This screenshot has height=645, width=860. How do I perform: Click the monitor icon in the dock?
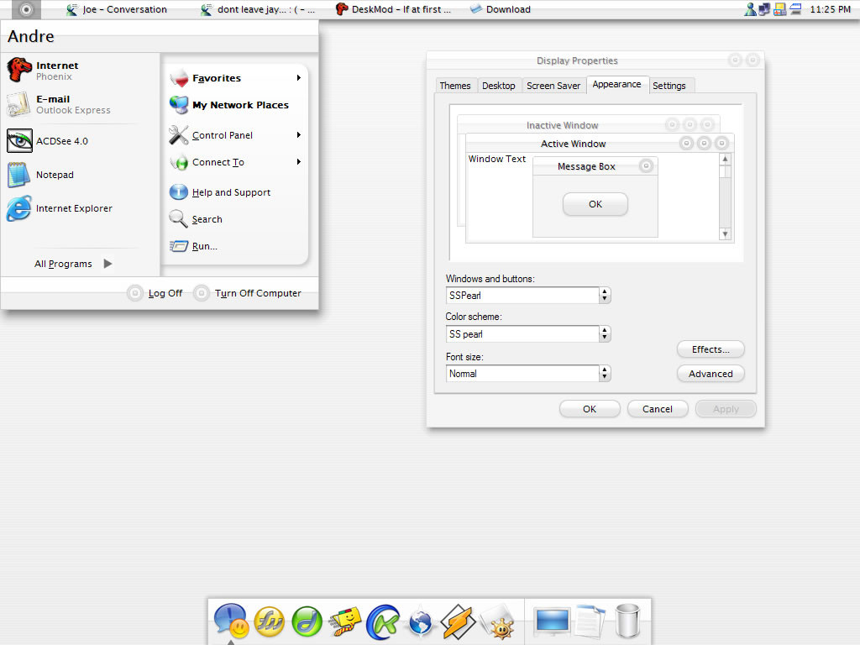click(553, 621)
